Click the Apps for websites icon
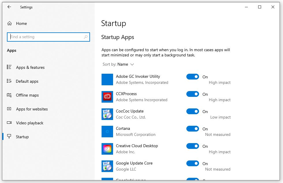Screen dimensions: 283x183 click(9, 109)
